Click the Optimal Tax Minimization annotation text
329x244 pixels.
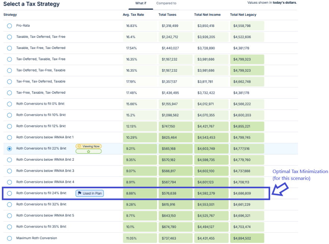[300, 174]
